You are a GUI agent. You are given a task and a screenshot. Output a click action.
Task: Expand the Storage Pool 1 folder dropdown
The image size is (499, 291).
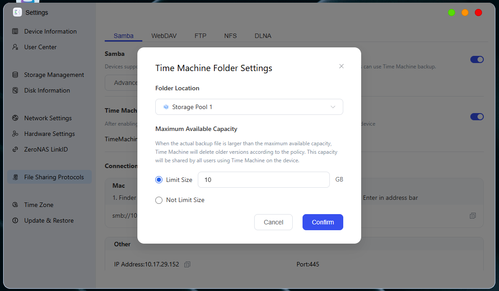(249, 107)
